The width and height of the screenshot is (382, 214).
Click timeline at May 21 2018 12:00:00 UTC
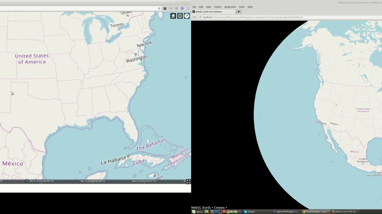tap(144, 181)
